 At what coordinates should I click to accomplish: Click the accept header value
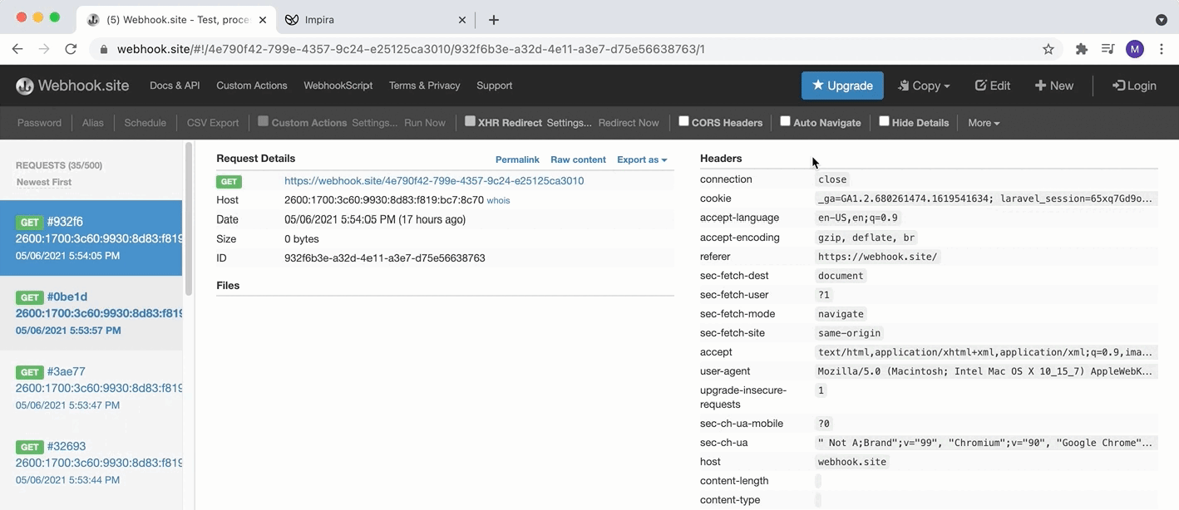click(x=985, y=352)
